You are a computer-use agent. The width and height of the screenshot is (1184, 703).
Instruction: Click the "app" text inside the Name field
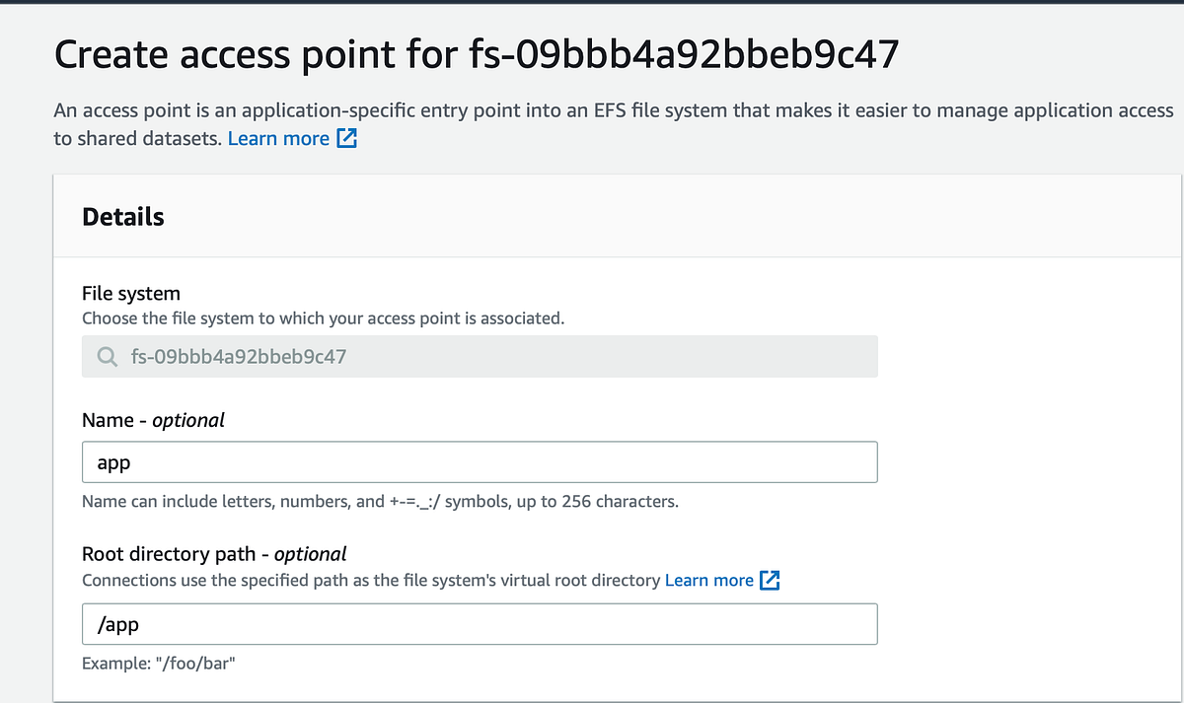111,461
